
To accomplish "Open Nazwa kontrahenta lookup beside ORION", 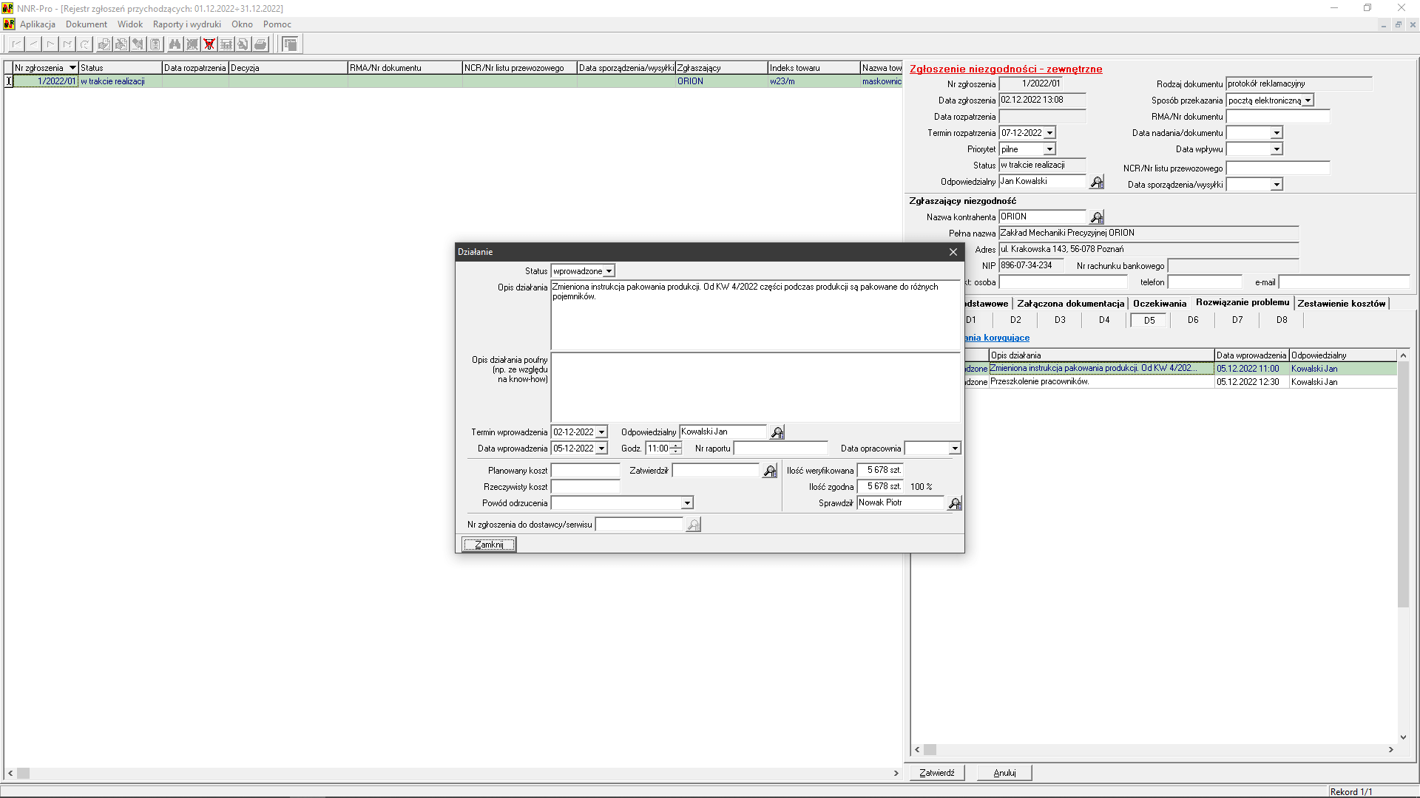I will tap(1097, 217).
